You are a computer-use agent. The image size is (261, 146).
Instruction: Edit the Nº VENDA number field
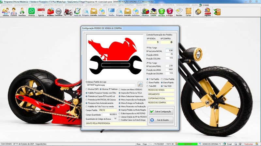tap(153, 42)
